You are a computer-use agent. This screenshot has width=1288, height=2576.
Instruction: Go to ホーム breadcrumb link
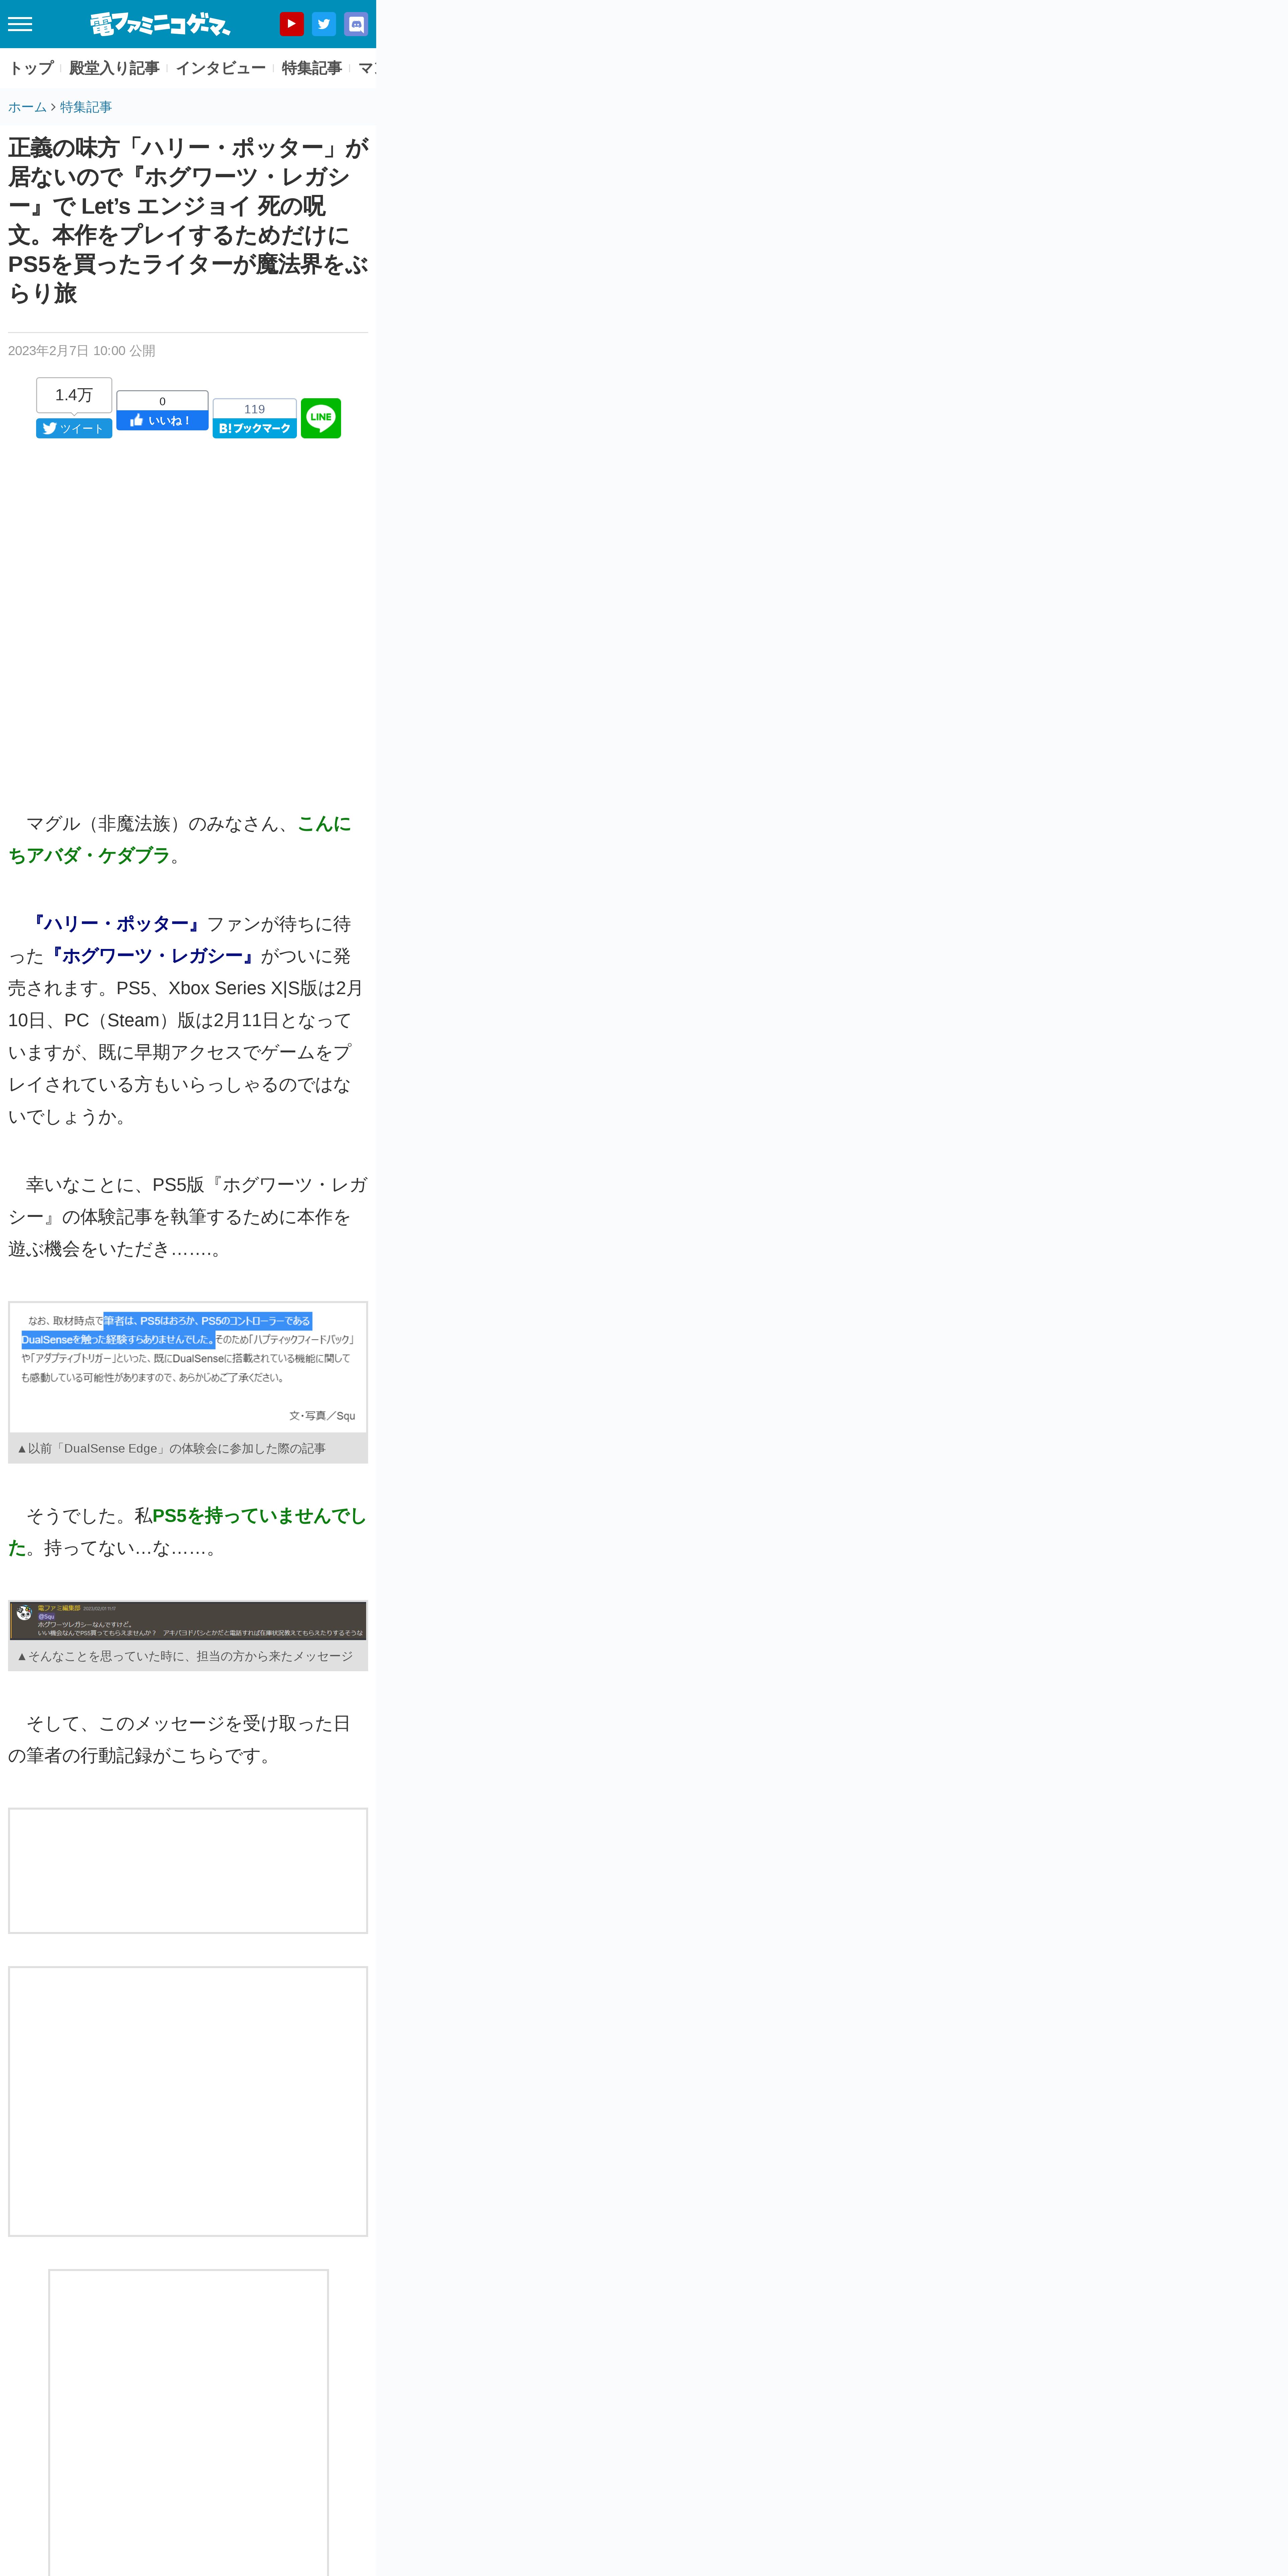pyautogui.click(x=27, y=107)
